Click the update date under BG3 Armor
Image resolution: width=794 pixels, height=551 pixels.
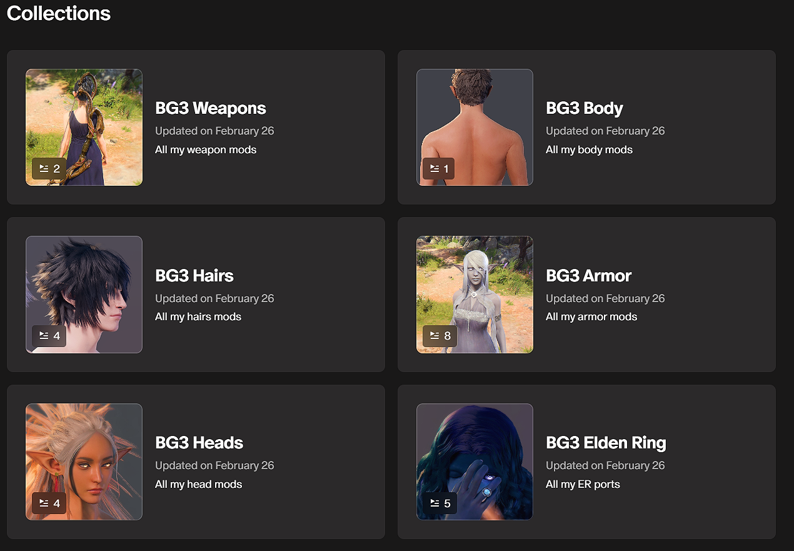point(605,298)
